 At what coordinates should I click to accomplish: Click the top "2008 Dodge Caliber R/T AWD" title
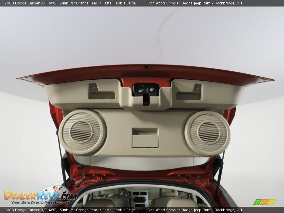click(x=31, y=3)
